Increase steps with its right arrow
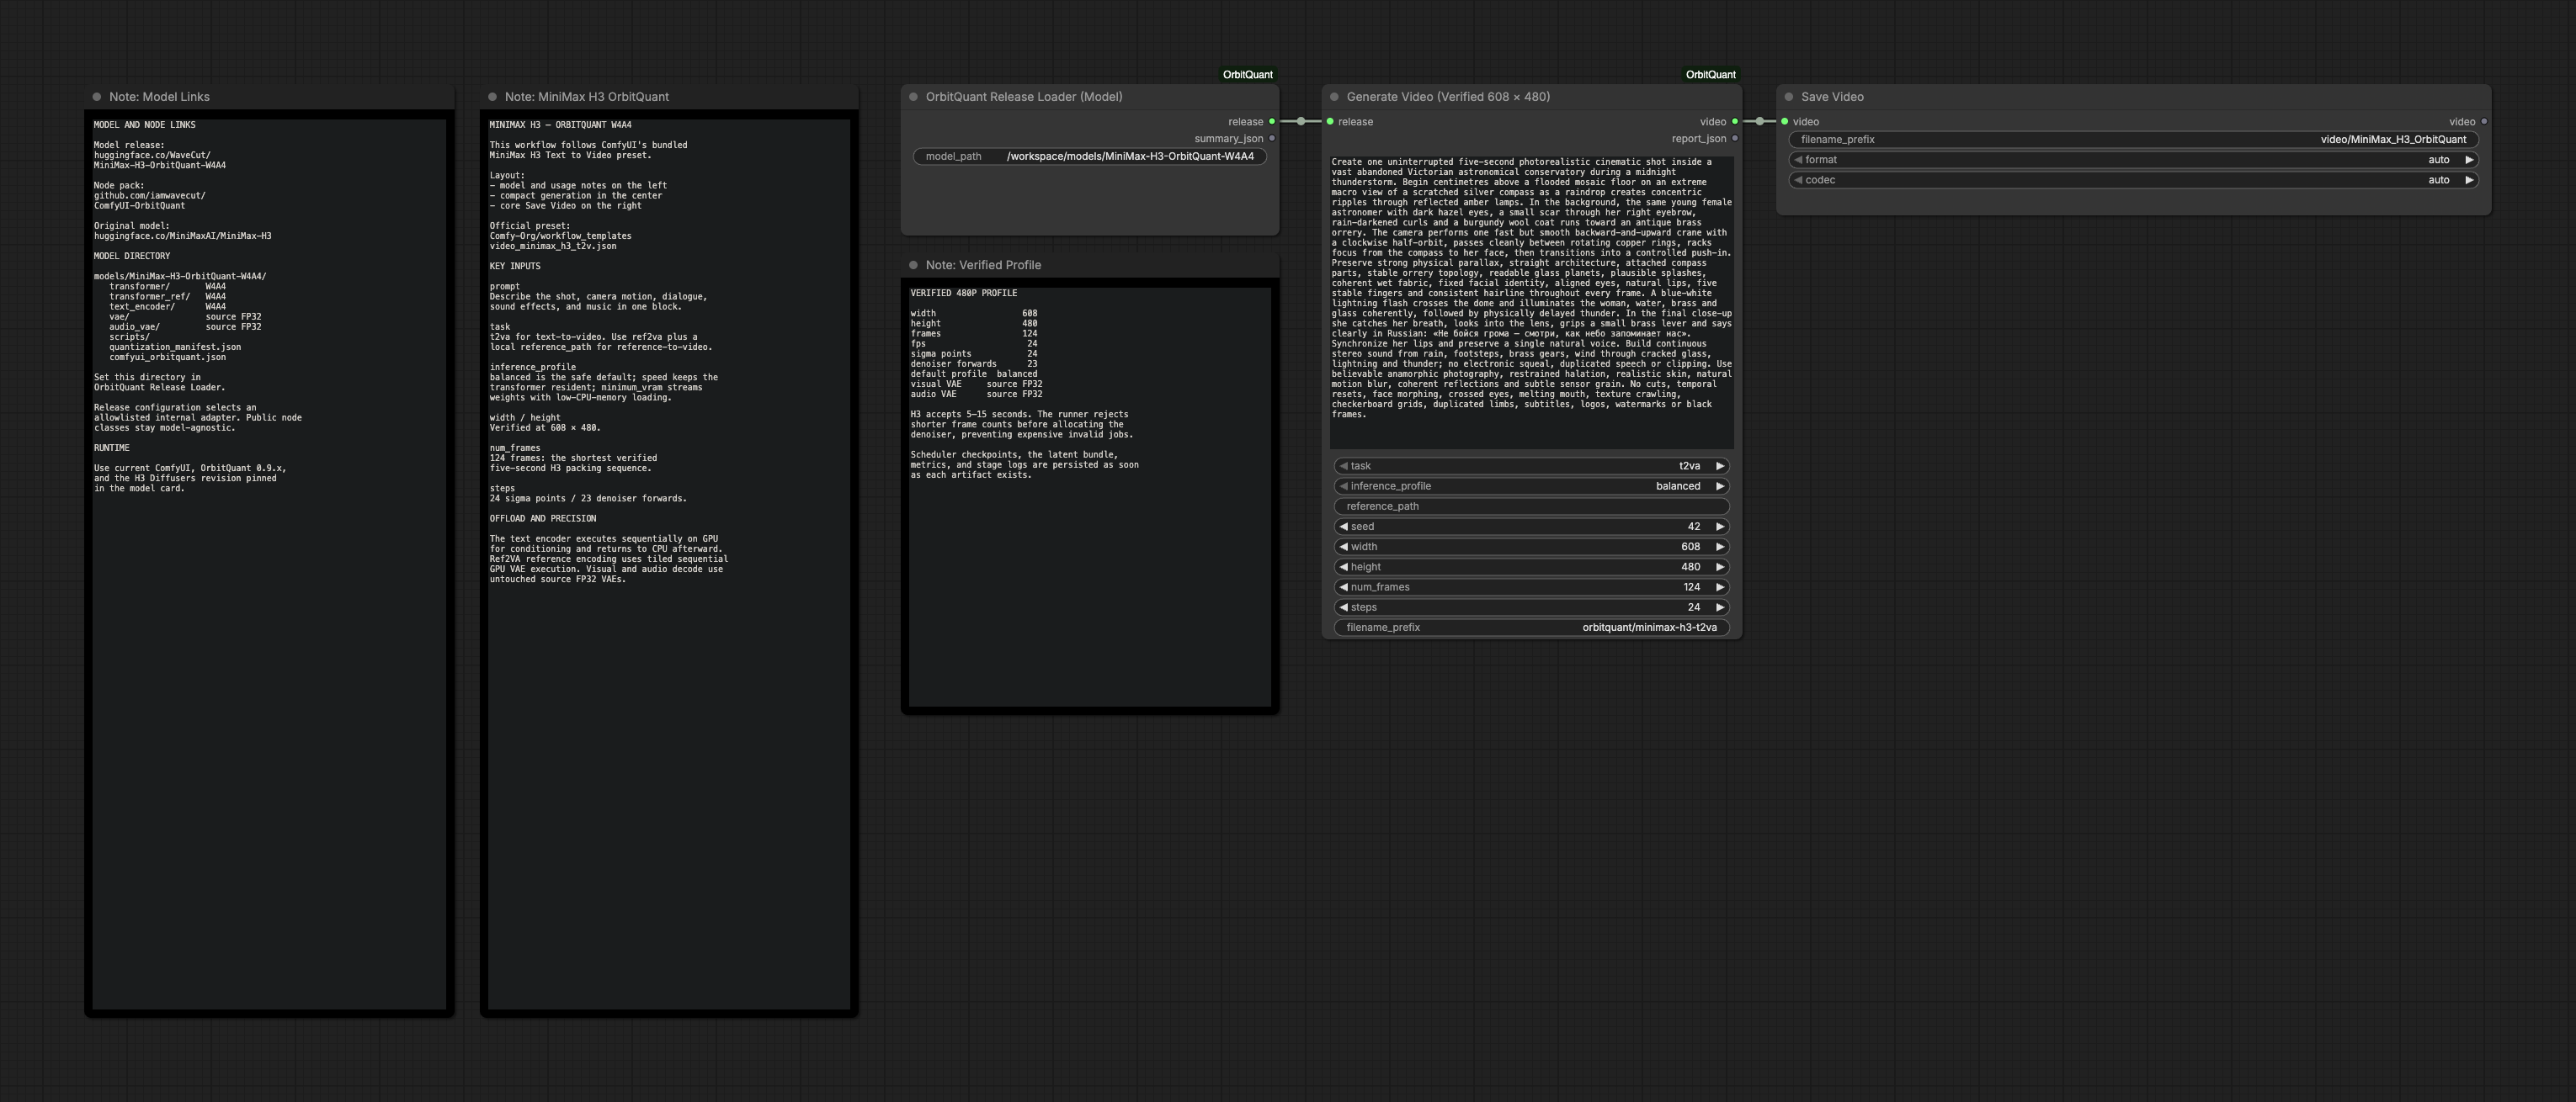This screenshot has width=2576, height=1102. [x=1720, y=607]
